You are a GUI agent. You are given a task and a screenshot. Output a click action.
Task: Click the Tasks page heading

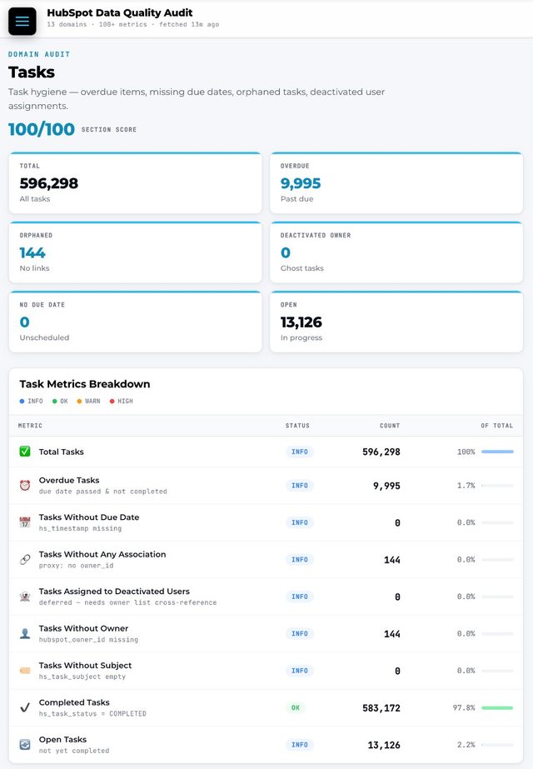[32, 72]
